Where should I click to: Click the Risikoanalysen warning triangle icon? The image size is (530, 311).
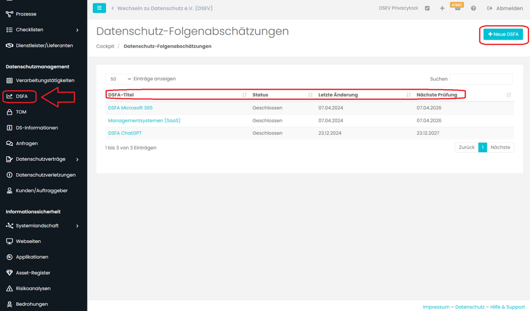click(x=9, y=289)
